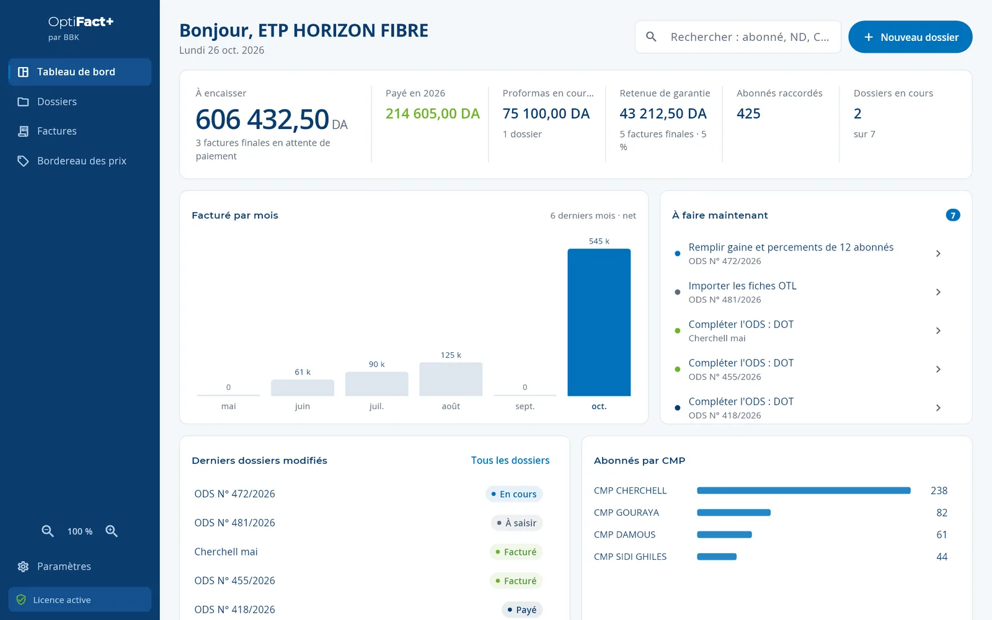Image resolution: width=992 pixels, height=620 pixels.
Task: Open the ODS N° 472/2026 recent dossier row
Action: pyautogui.click(x=374, y=494)
